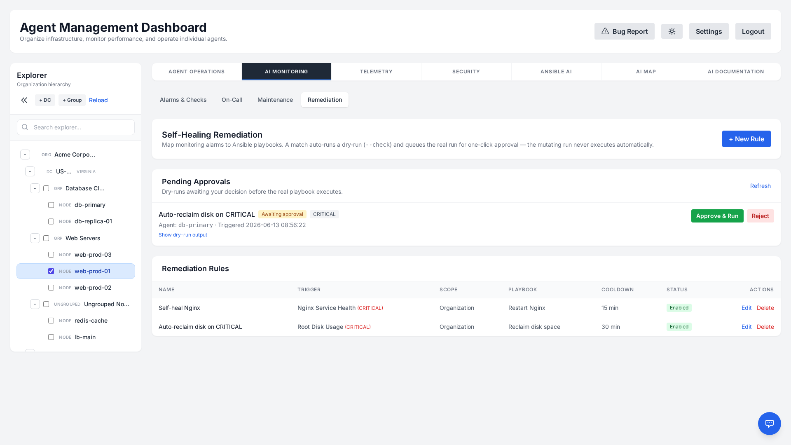
Task: Uncheck the web-prod-01 node checkbox
Action: pyautogui.click(x=51, y=271)
